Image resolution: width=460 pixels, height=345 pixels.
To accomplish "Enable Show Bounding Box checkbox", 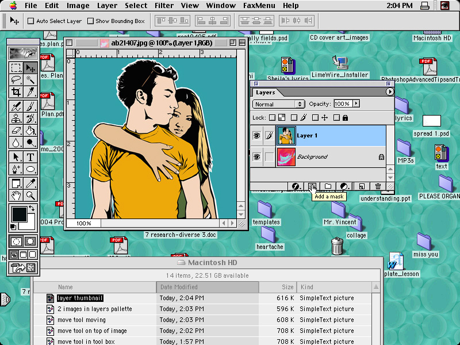I will 91,21.
